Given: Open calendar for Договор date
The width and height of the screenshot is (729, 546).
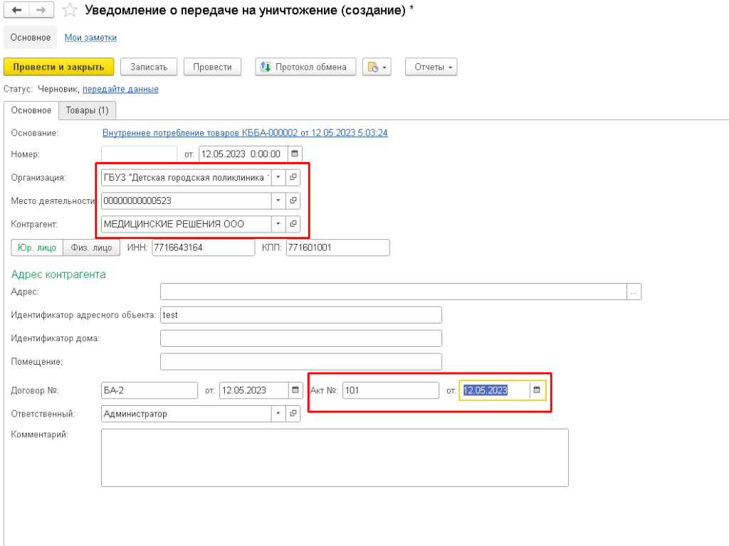Looking at the screenshot, I should pyautogui.click(x=295, y=390).
